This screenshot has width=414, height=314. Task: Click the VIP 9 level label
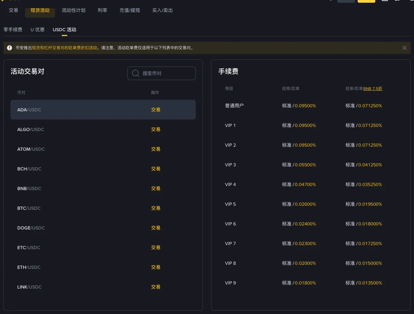[230, 283]
